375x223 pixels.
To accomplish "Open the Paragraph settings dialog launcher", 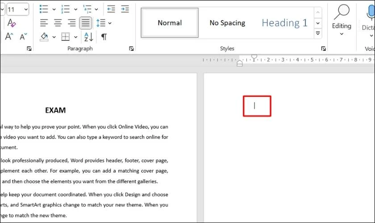I will (131, 49).
